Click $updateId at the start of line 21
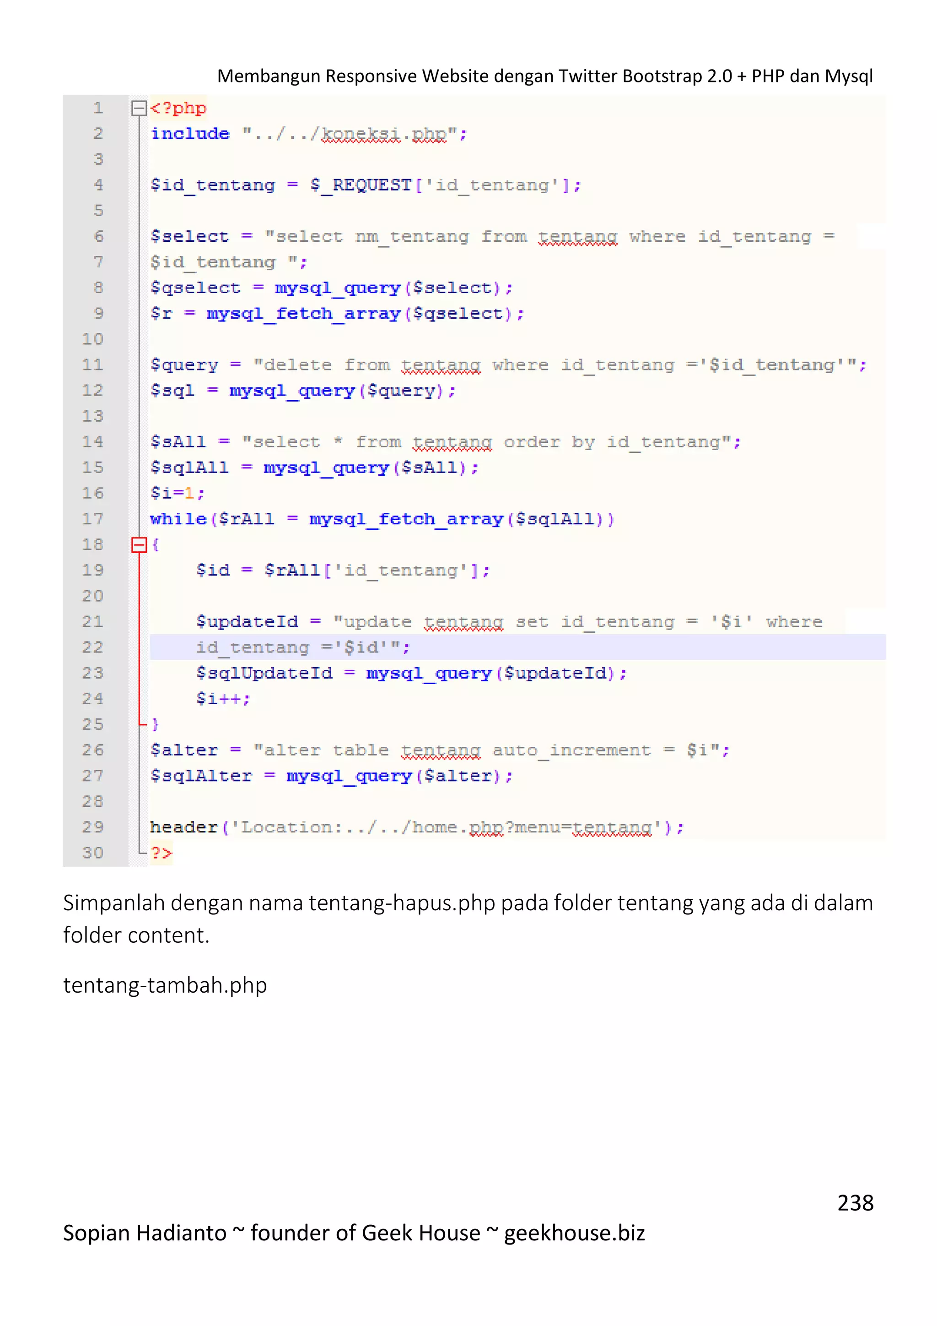The width and height of the screenshot is (937, 1326). tap(247, 622)
